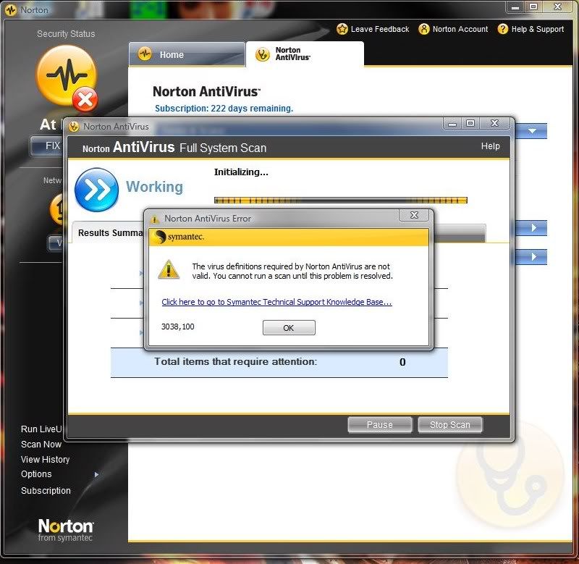Click Run LiveUpdate in the sidebar
Image resolution: width=579 pixels, height=564 pixels.
click(41, 429)
